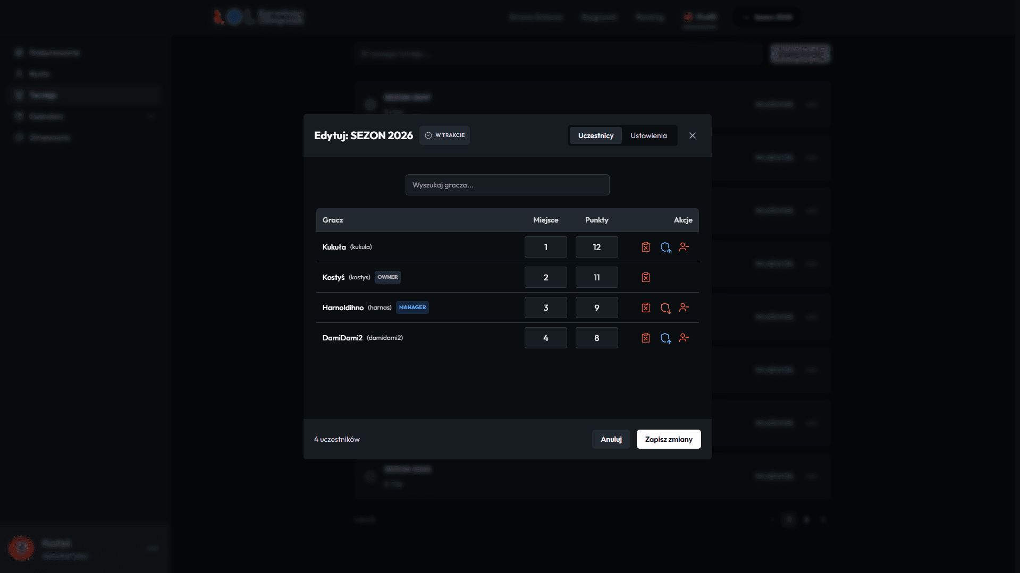Click the clipboard-X icon in Kostyś's row
Viewport: 1020px width, 573px height.
tap(646, 277)
